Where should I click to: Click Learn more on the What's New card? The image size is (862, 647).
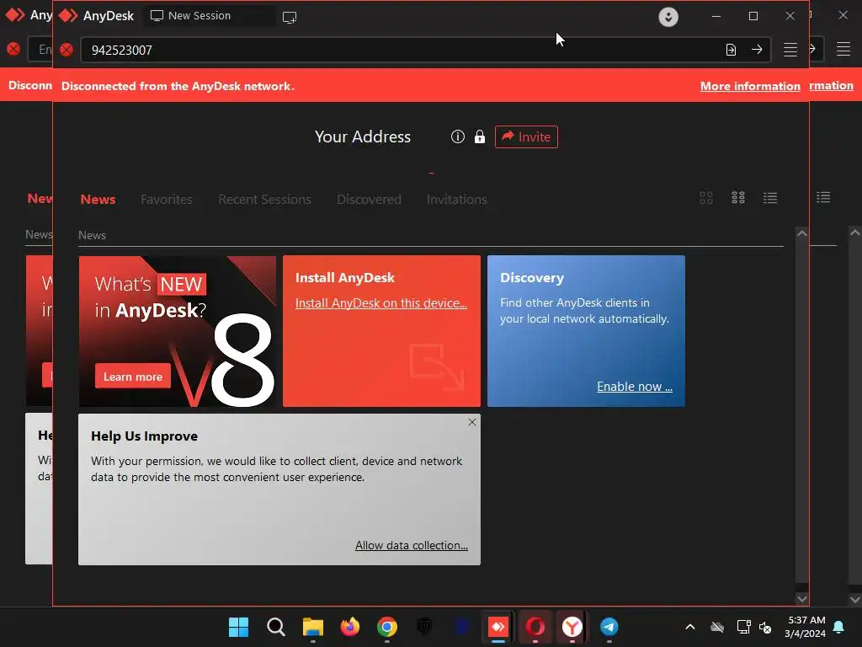133,377
